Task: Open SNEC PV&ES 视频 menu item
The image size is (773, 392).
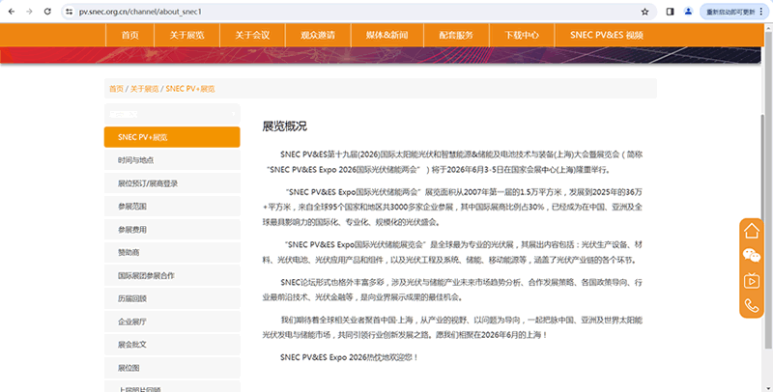Action: (606, 35)
